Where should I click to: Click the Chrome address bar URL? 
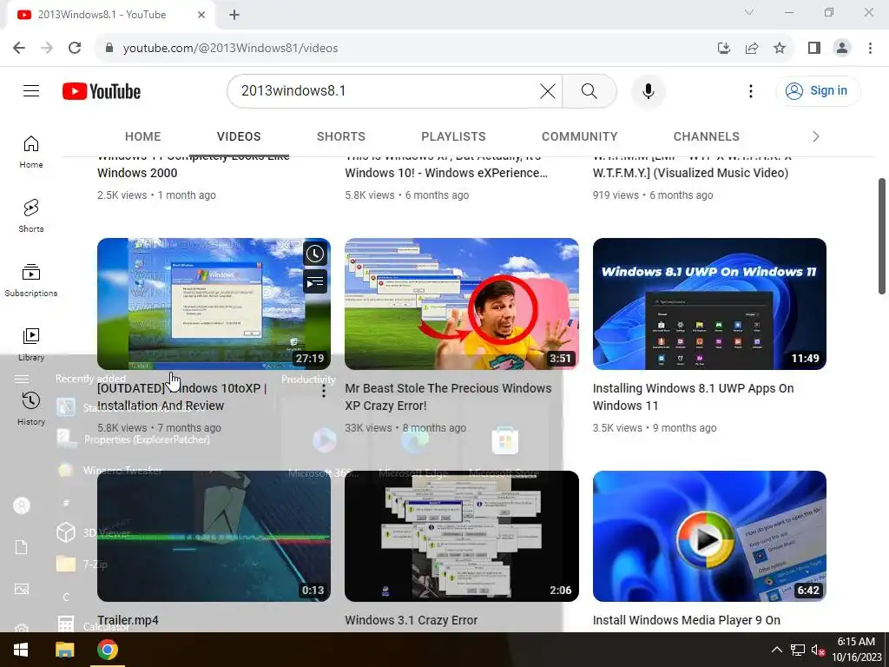click(x=230, y=48)
